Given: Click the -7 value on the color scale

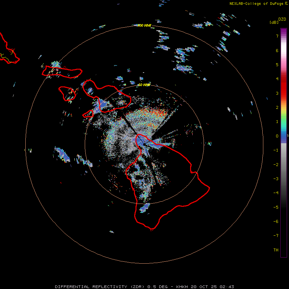Looking at the screenshot, I should tap(276, 236).
